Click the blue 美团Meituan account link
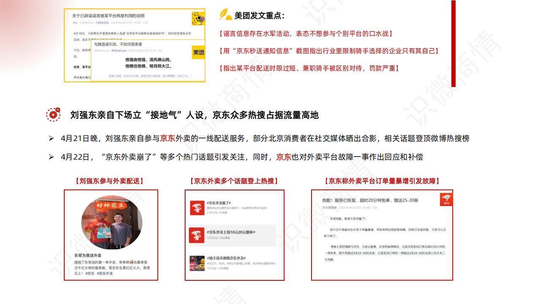 point(119,51)
